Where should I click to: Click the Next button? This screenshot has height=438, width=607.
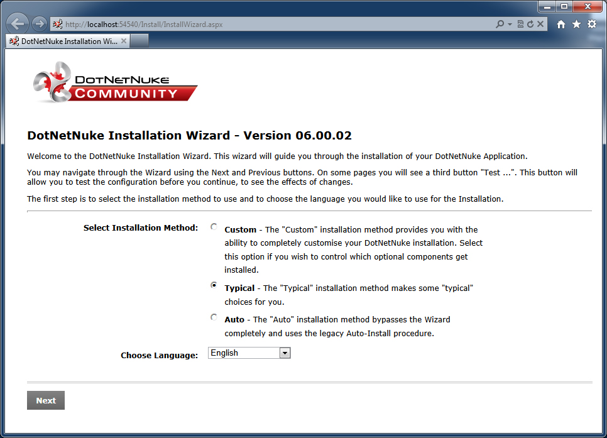(x=46, y=400)
